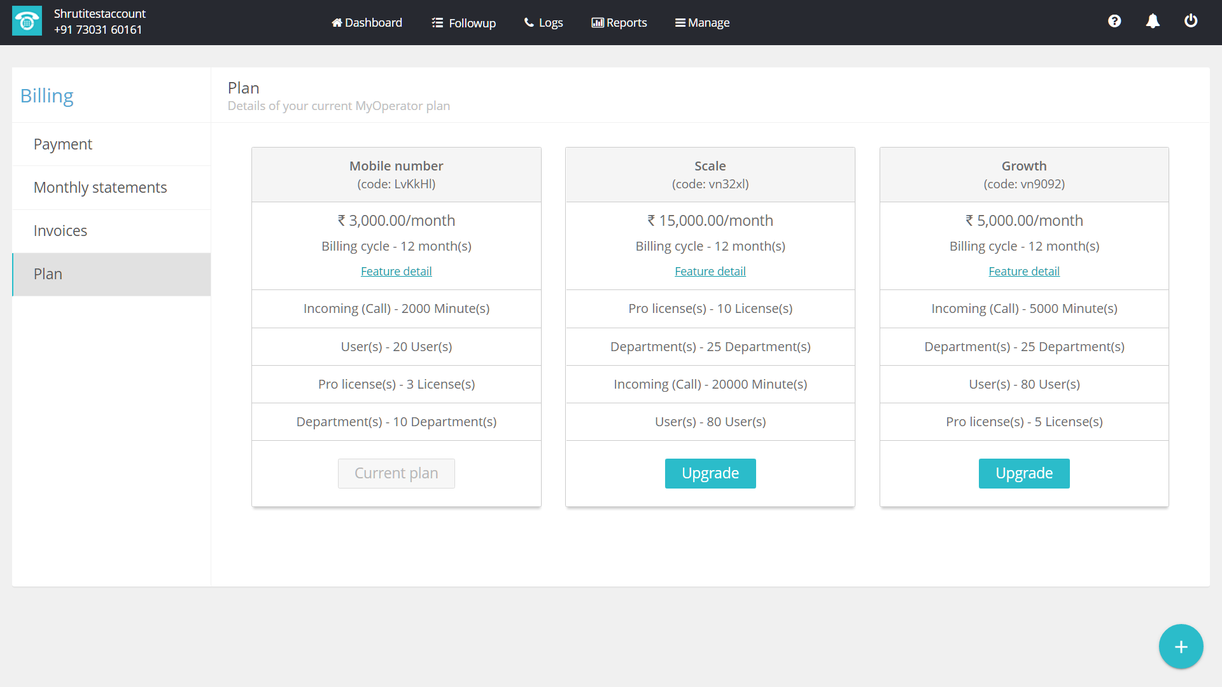Switch to the Invoices section
Viewport: 1222px width, 687px height.
pyautogui.click(x=60, y=231)
